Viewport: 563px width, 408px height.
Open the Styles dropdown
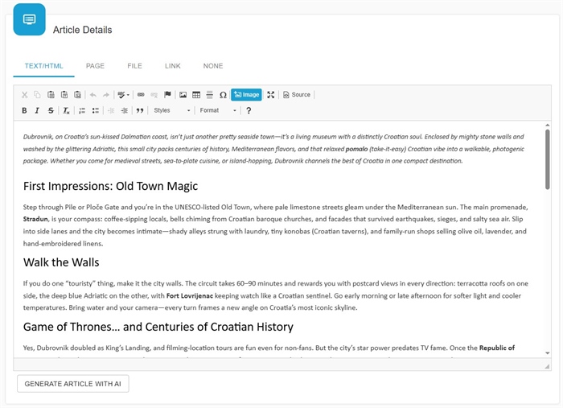click(171, 110)
